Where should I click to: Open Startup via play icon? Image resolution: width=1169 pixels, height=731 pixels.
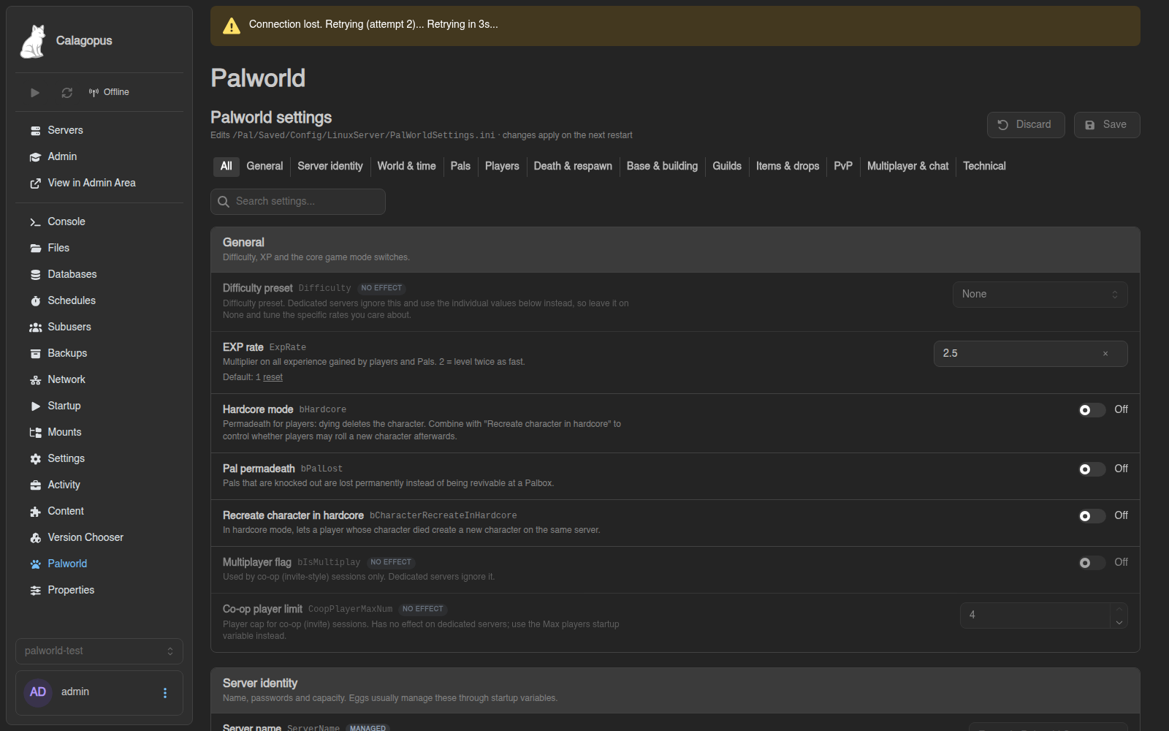click(35, 406)
